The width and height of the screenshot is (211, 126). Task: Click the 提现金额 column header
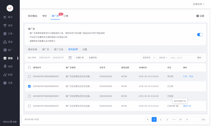pos(125,68)
